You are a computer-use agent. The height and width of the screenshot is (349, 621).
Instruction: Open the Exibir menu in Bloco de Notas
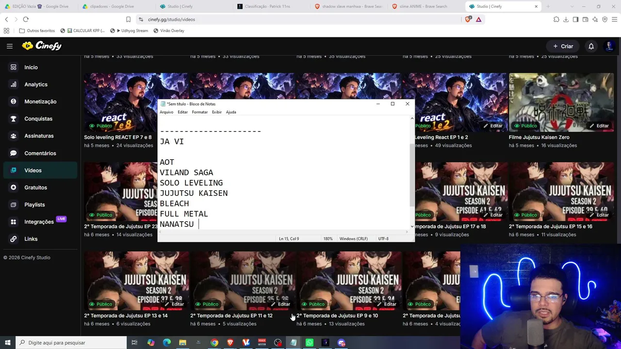coord(217,112)
